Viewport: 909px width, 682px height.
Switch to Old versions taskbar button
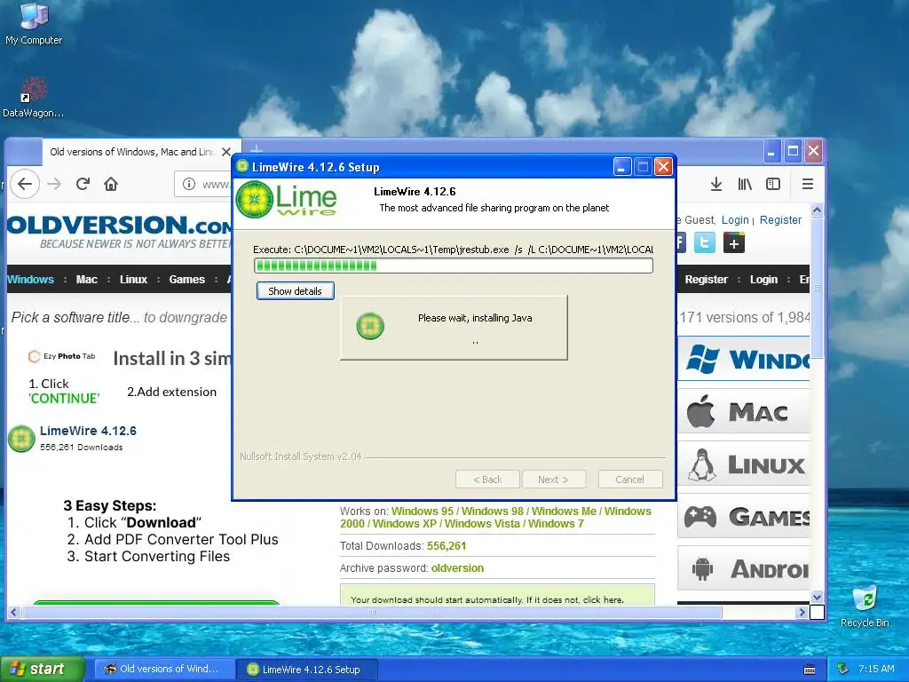pos(164,669)
